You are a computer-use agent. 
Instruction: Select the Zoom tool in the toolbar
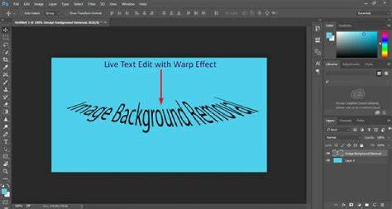[x=5, y=171]
